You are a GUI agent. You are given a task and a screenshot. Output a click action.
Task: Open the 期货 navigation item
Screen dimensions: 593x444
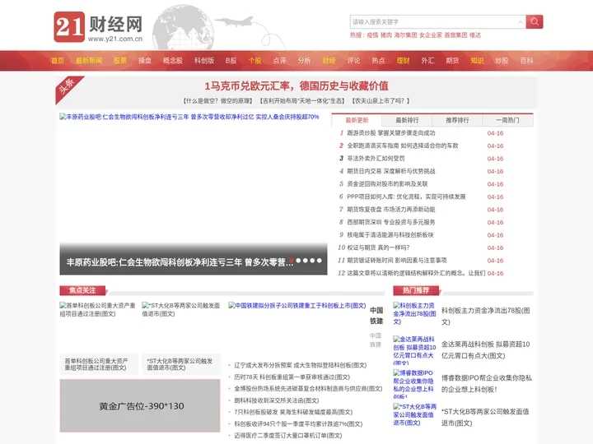point(452,60)
